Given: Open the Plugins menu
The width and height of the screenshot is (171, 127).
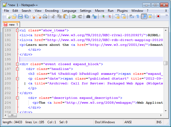Looking at the screenshot, I should (x=122, y=11).
